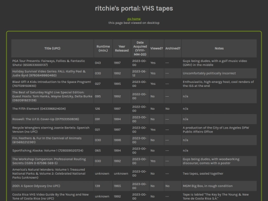Click runtime '021' in Recycle Wranglers row

pos(97,130)
